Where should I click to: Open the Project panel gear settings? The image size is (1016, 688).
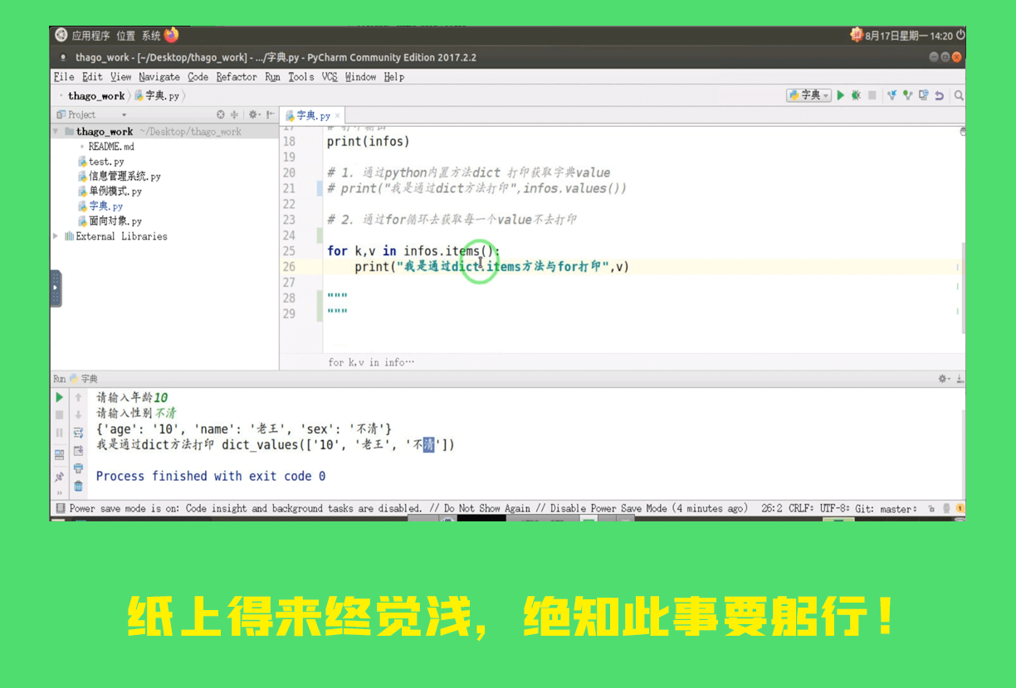253,115
